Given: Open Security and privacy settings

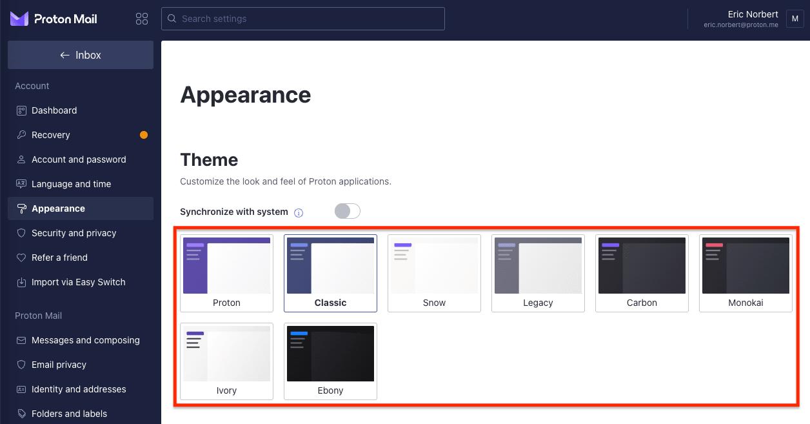Looking at the screenshot, I should (74, 233).
